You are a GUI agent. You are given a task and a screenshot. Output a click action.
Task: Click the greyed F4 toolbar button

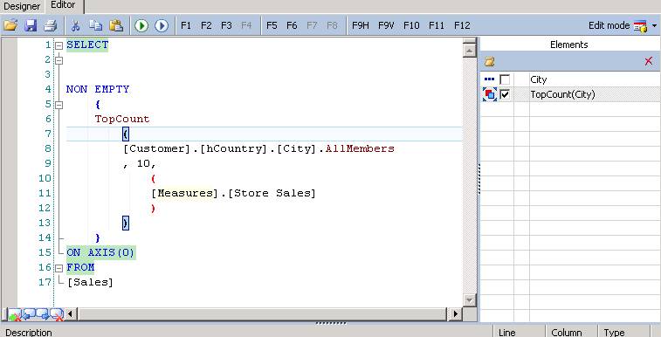point(246,25)
